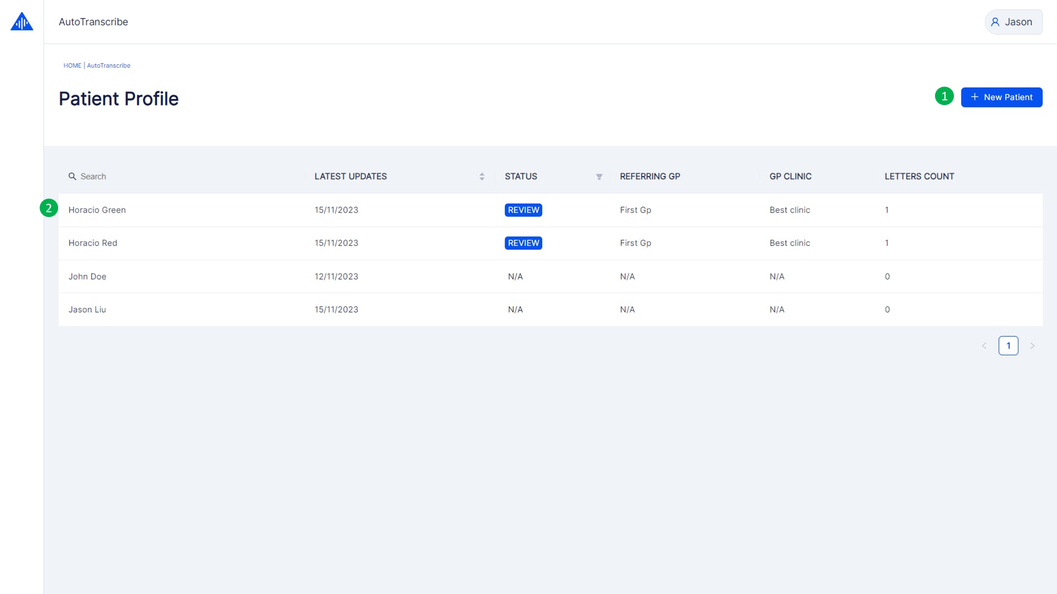Click REVIEW badge for Horacio Red
The image size is (1057, 594).
pos(523,243)
